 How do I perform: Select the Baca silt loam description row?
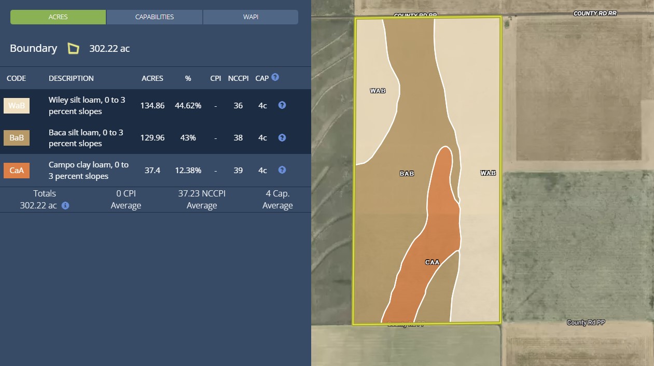pyautogui.click(x=86, y=138)
